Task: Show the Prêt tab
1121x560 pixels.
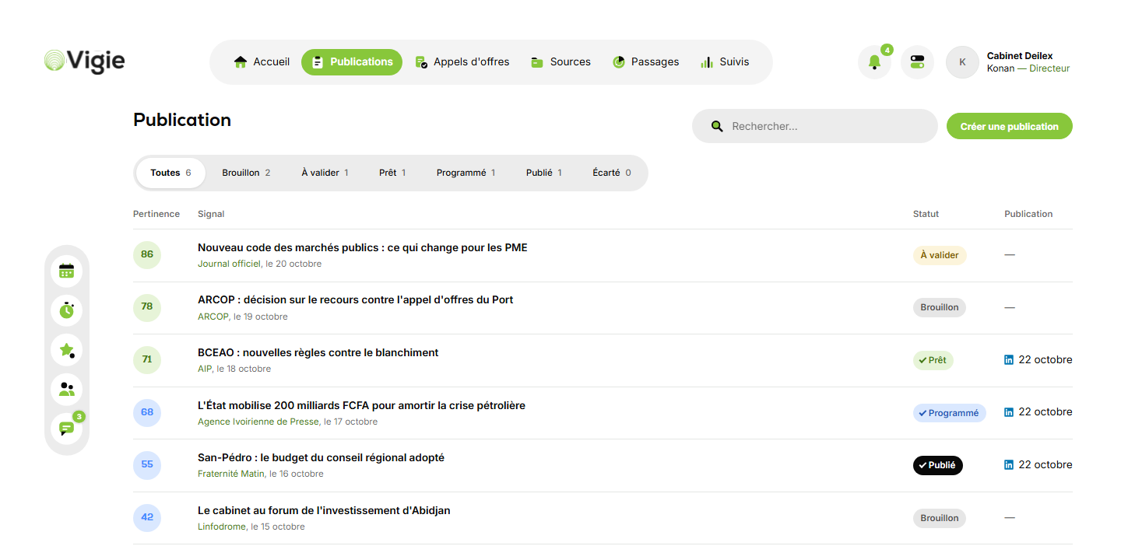Action: [x=392, y=173]
